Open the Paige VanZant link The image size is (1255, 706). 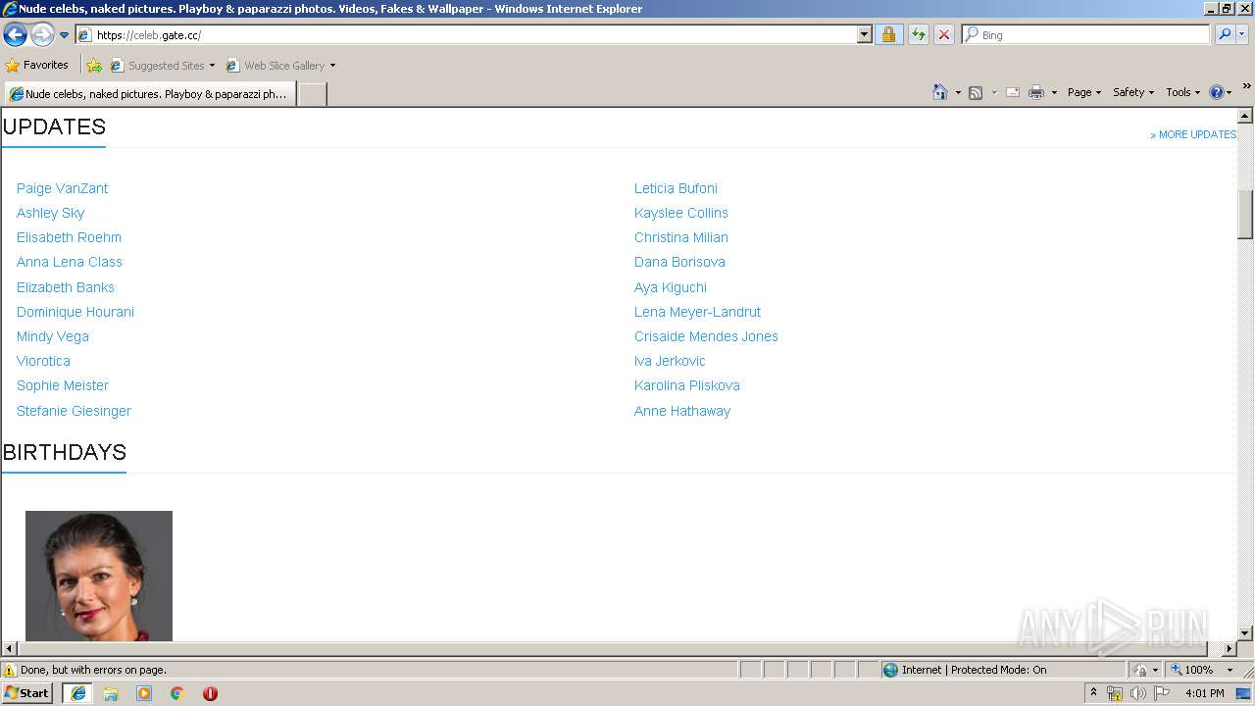[62, 188]
